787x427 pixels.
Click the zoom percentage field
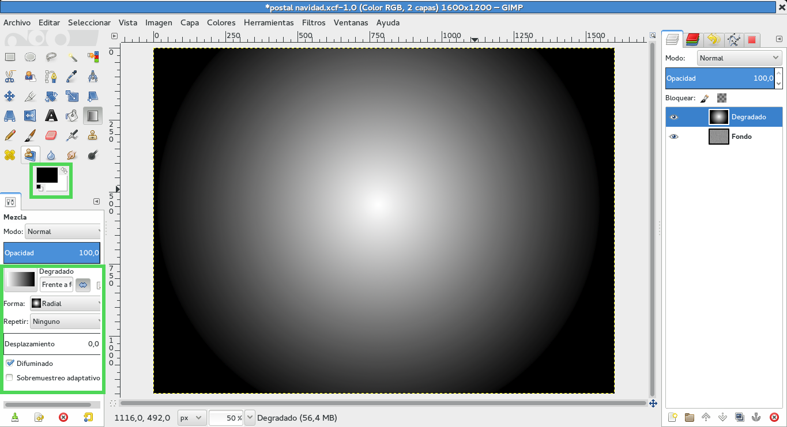pyautogui.click(x=226, y=417)
